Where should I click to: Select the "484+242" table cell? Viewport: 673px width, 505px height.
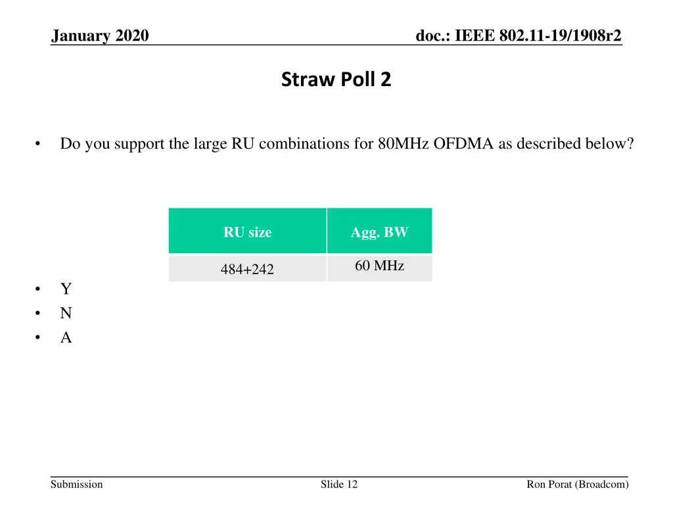247,269
